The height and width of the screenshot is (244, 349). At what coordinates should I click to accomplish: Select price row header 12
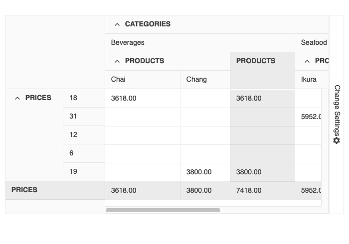point(73,135)
